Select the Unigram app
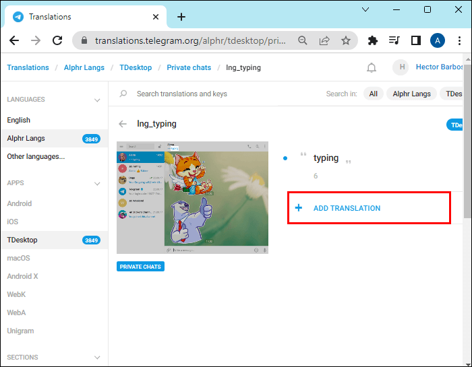Viewport: 472px width, 367px height. (55, 331)
